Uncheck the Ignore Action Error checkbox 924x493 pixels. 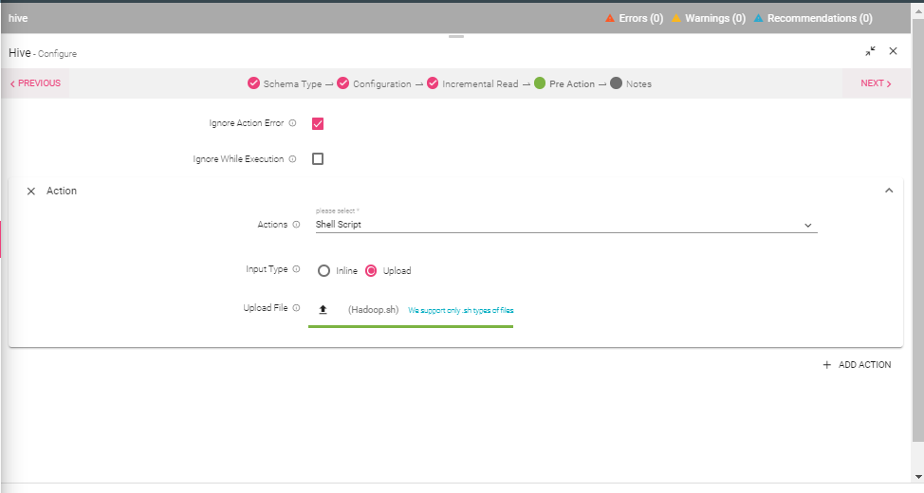[x=318, y=123]
